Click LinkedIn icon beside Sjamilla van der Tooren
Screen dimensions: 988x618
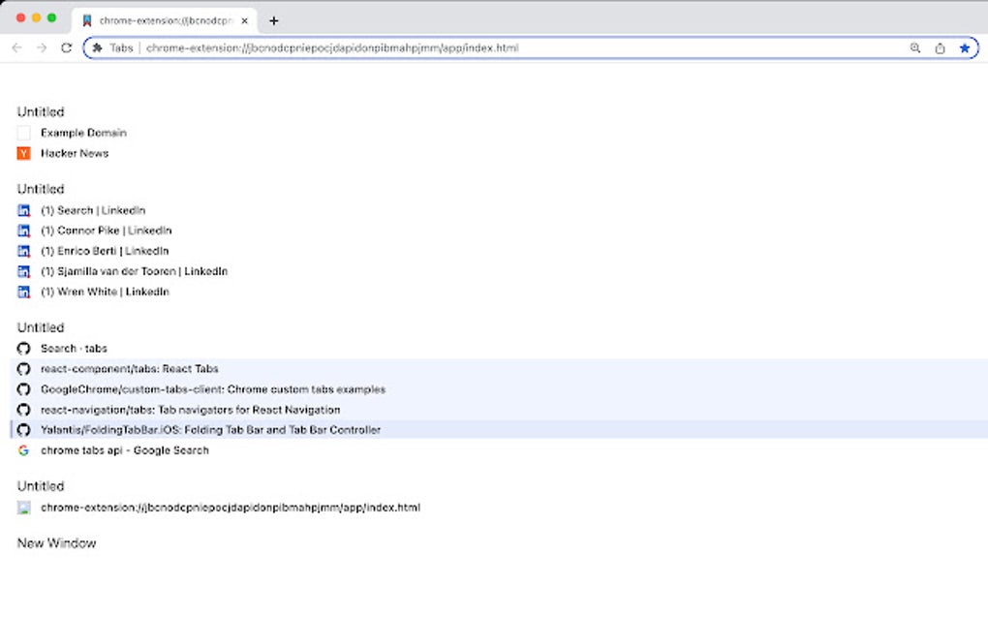pos(23,271)
